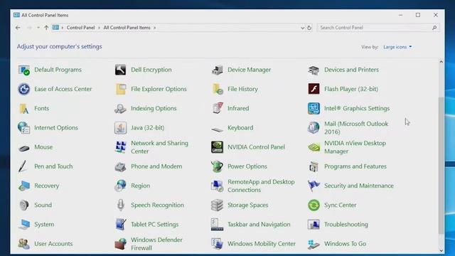455x256 pixels.
Task: Open the Troubleshooting icon
Action: point(314,225)
